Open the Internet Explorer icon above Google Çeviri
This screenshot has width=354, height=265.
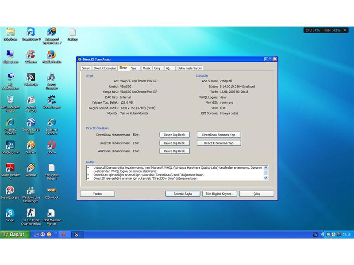(10, 126)
